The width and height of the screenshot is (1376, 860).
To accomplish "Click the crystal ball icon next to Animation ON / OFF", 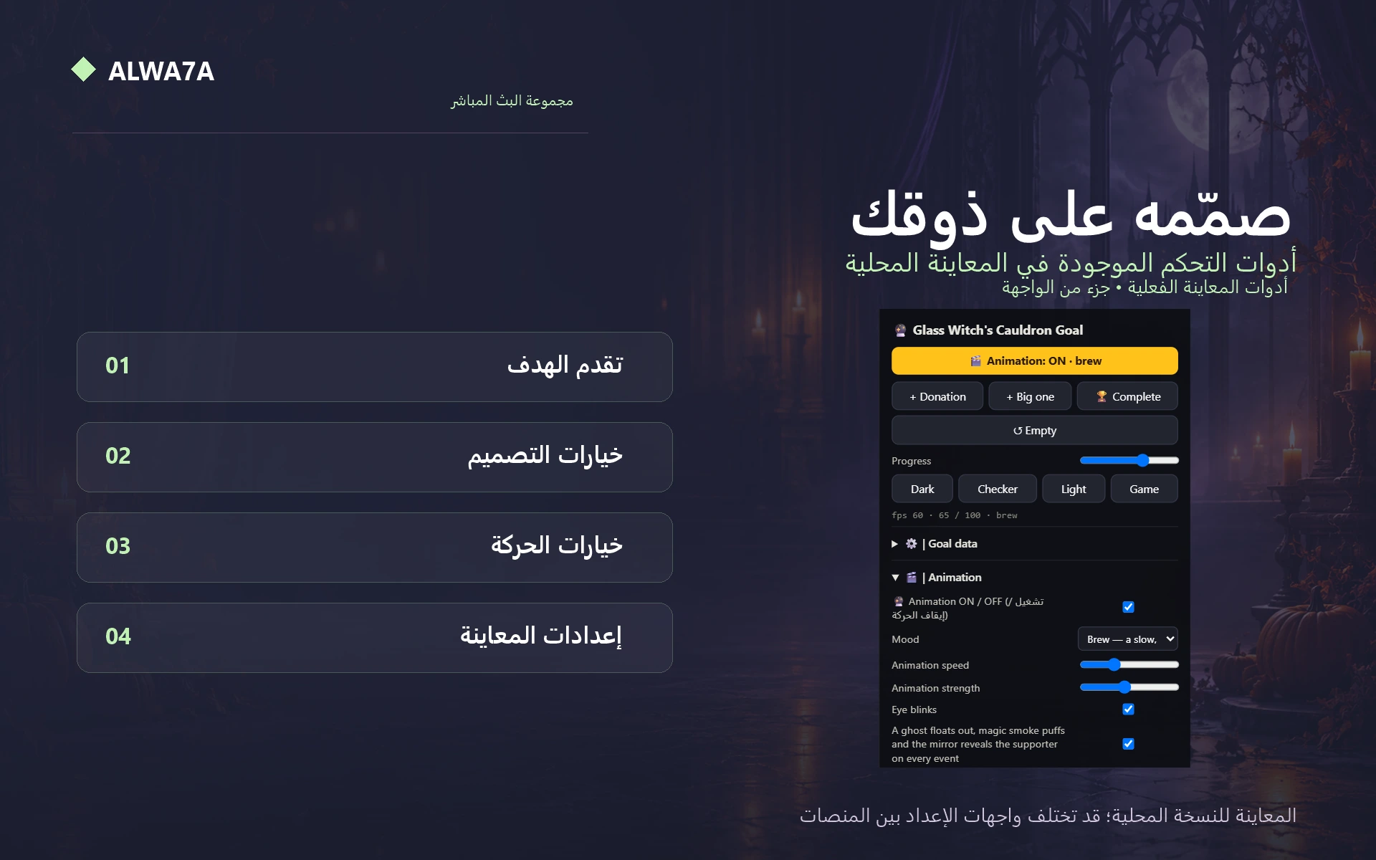I will click(x=898, y=601).
